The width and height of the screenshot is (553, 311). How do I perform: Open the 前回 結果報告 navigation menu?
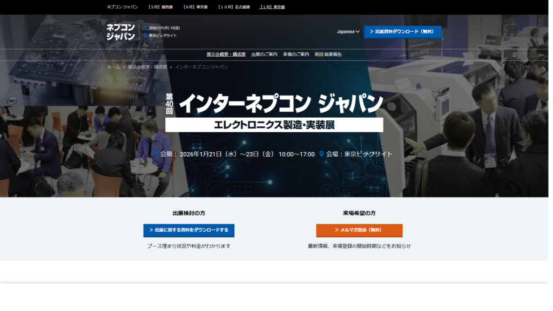click(x=328, y=55)
